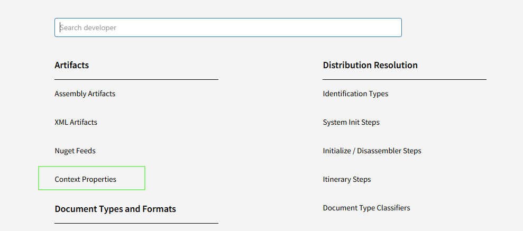
Task: Click the link between Identification Types and Initialize
Action: click(x=351, y=122)
